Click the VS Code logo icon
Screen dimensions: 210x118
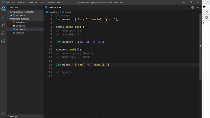[x=2, y=2]
